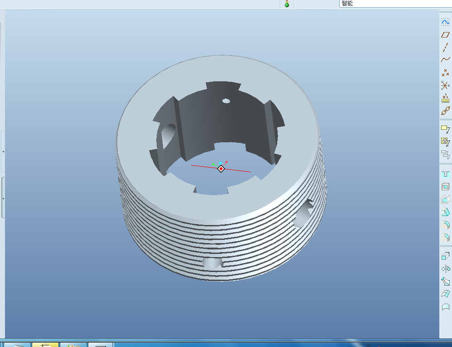Viewport: 452px width, 347px height.
Task: Select the Hole tool icon
Action: click(445, 174)
